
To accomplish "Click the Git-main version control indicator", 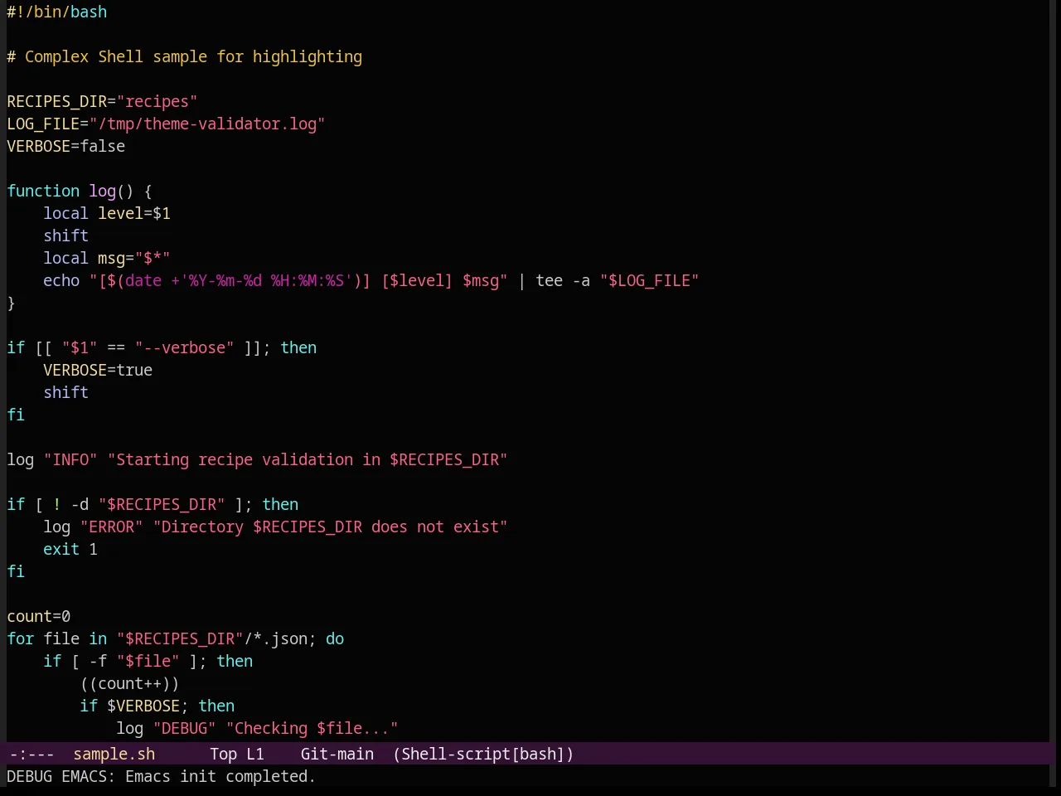I will (x=337, y=755).
